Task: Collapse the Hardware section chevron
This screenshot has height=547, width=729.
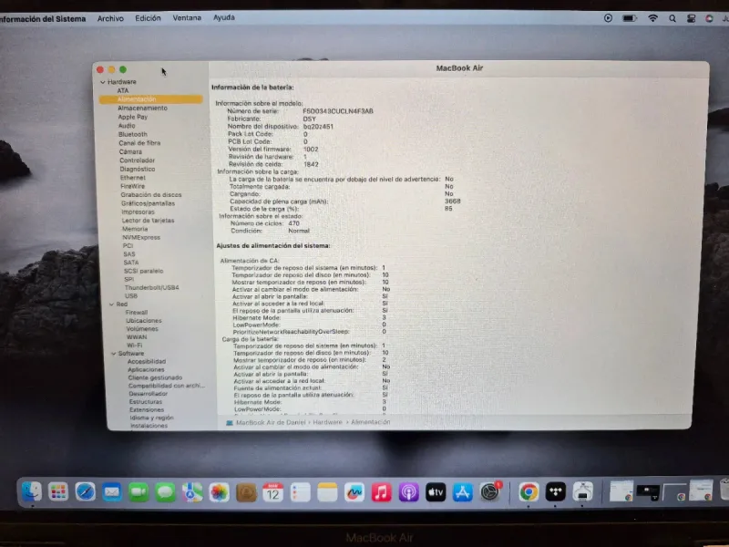Action: pos(102,82)
